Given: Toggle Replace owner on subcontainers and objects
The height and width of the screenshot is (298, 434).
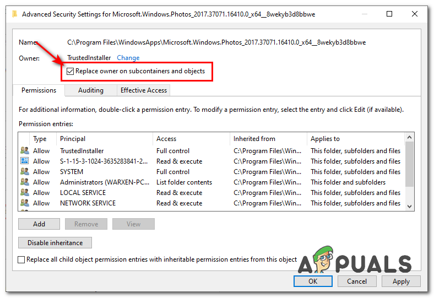Looking at the screenshot, I should 70,72.
